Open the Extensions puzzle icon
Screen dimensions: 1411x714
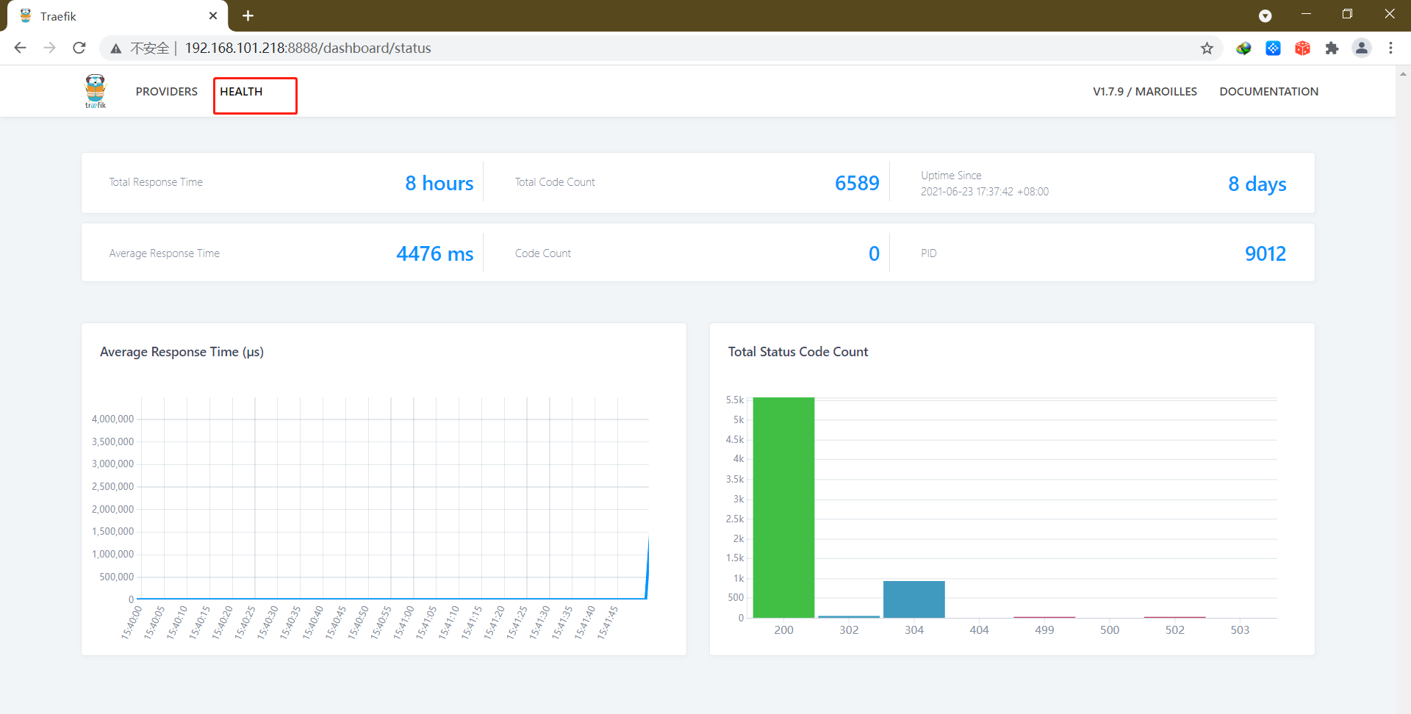[x=1332, y=48]
